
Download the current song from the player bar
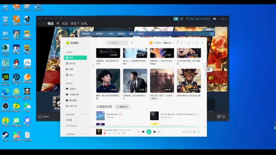click(x=114, y=133)
